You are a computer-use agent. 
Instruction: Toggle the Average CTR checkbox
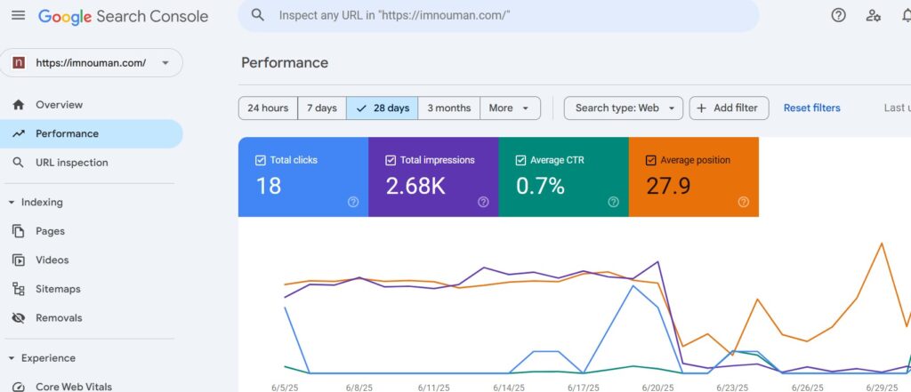[520, 160]
